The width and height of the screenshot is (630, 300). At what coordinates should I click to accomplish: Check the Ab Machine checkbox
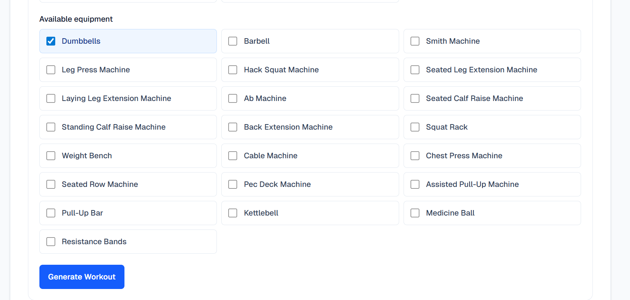point(233,98)
